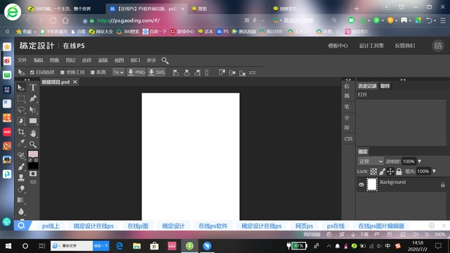The height and width of the screenshot is (253, 450).
Task: Select the Eyedropper tool
Action: point(21,143)
